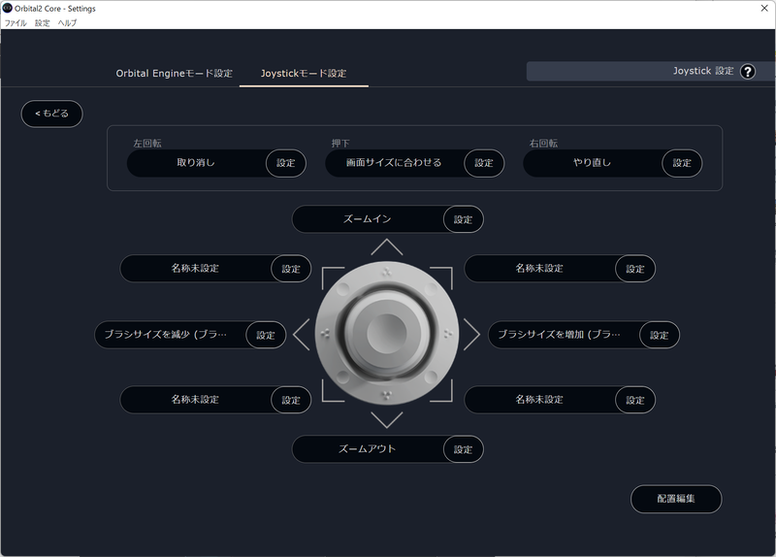This screenshot has height=557, width=776.
Task: Click 設定 button for 画面サイズに合わせる
Action: coord(484,163)
